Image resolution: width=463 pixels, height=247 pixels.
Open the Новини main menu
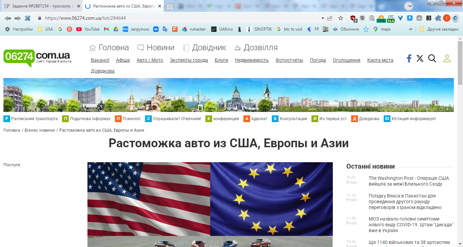click(x=156, y=47)
